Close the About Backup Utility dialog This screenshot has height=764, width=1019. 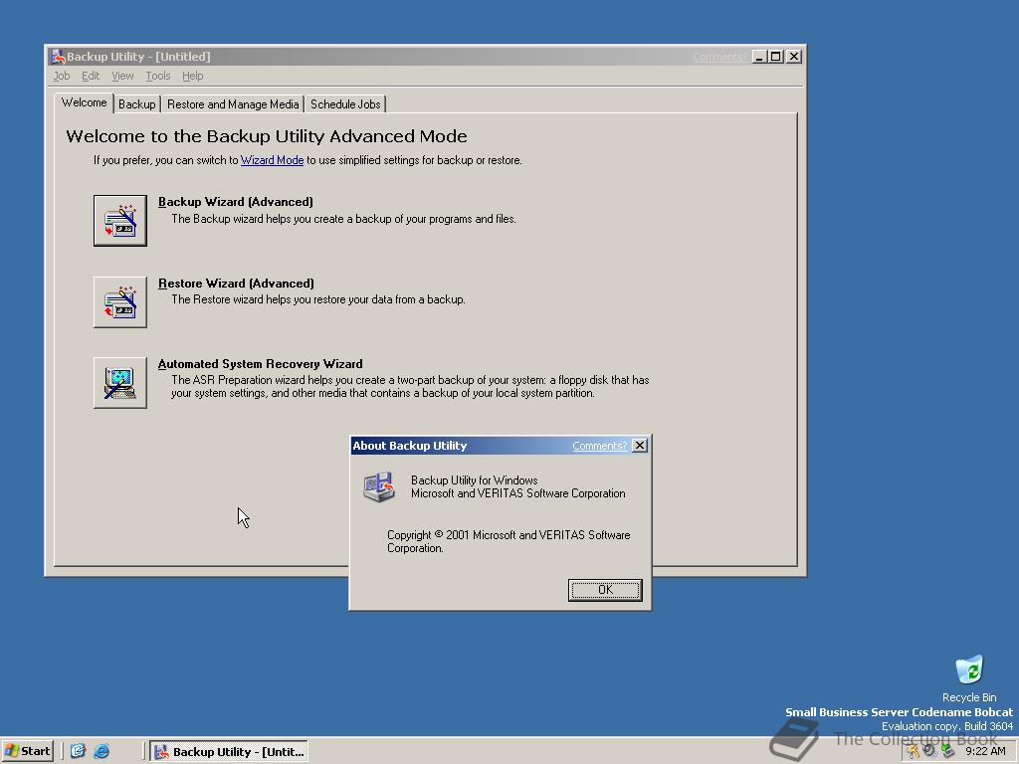click(x=640, y=446)
